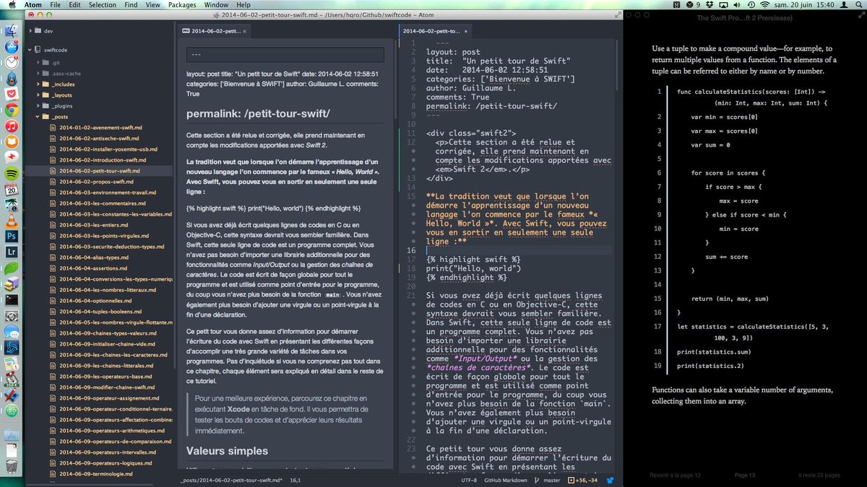Image resolution: width=867 pixels, height=487 pixels.
Task: Open the View menu
Action: (x=152, y=5)
